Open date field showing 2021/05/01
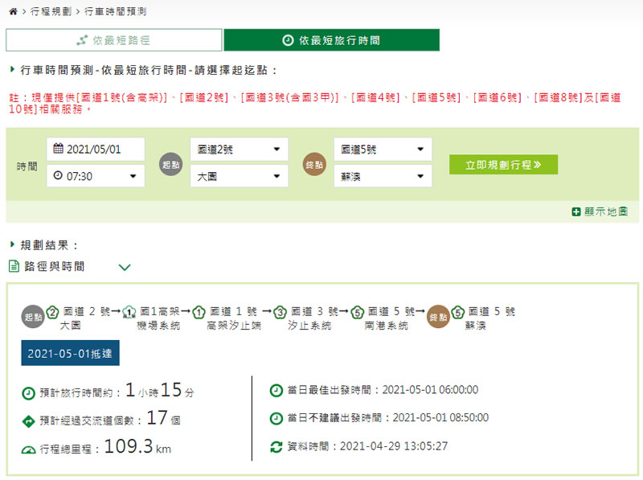 pos(96,149)
